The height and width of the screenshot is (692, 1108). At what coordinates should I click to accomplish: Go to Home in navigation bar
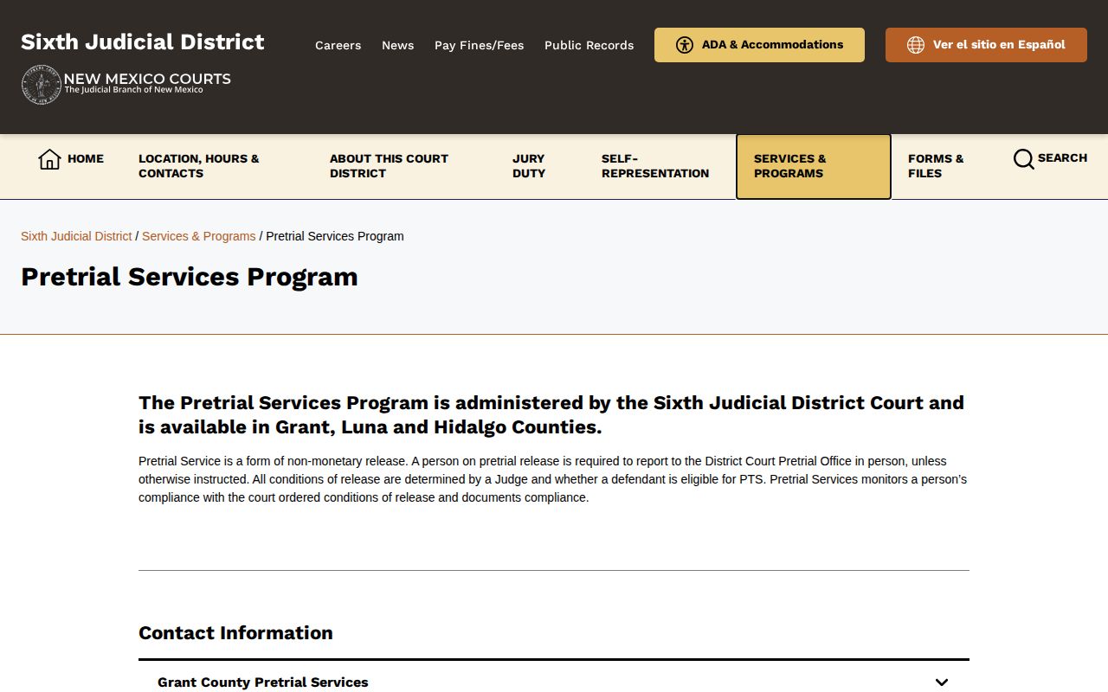click(71, 159)
